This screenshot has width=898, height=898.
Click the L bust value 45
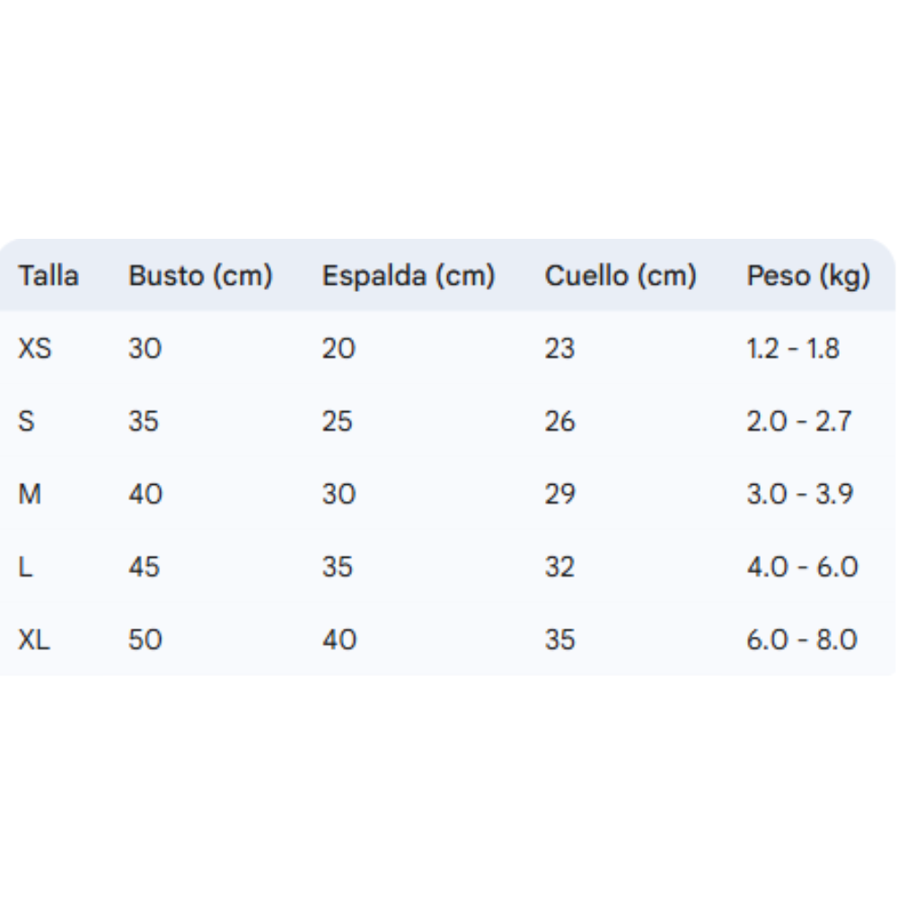click(x=144, y=567)
